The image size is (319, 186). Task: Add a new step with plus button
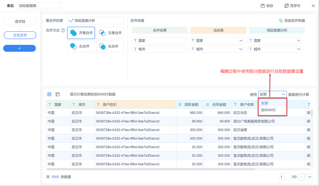[x=19, y=48]
